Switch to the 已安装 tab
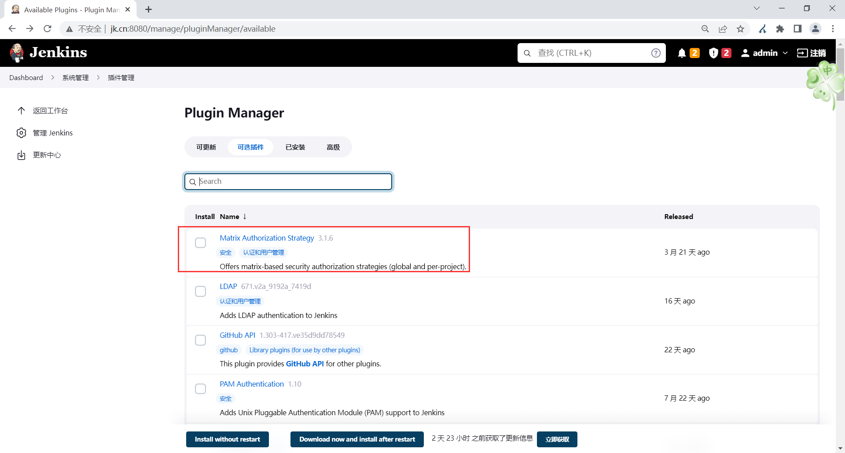This screenshot has height=453, width=845. point(295,147)
